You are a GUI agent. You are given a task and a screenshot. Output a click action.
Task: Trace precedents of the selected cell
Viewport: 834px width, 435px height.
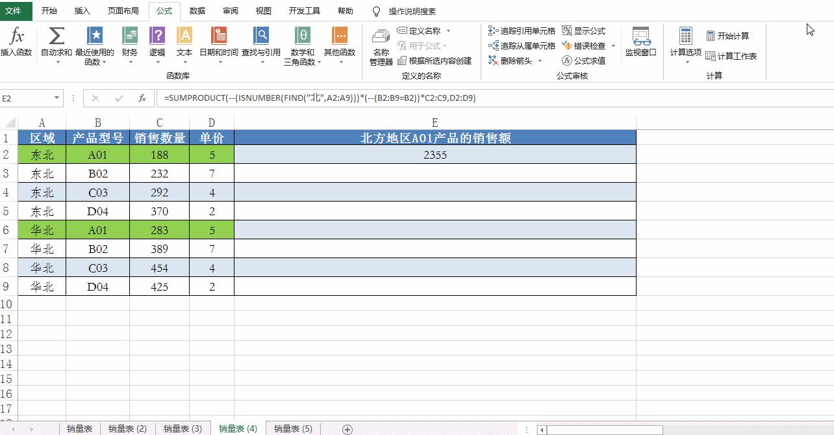[x=521, y=30]
